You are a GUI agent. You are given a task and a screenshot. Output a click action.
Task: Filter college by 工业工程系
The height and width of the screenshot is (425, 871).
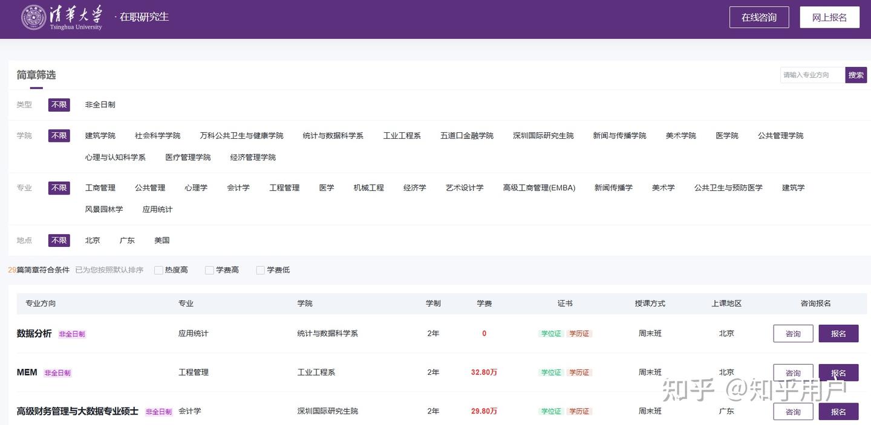402,136
